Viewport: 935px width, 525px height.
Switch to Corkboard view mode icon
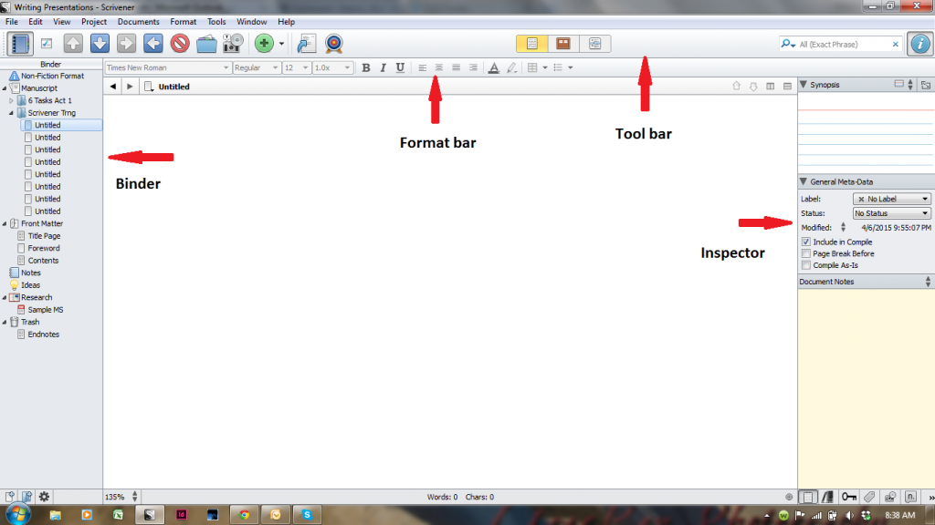click(x=562, y=44)
